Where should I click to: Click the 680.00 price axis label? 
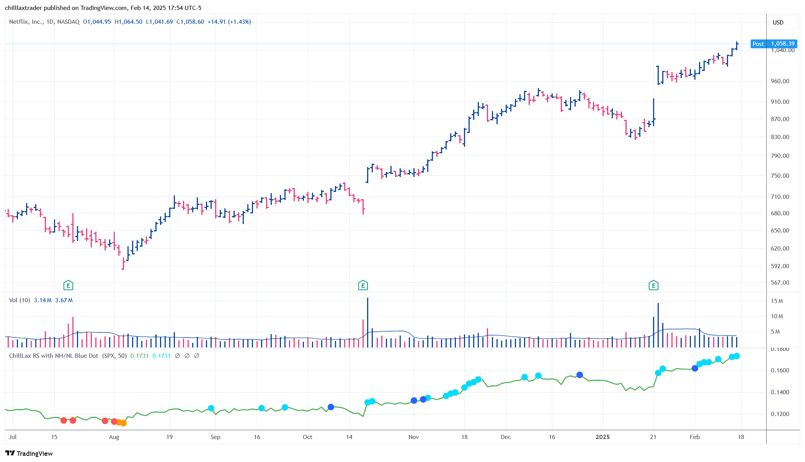(780, 213)
